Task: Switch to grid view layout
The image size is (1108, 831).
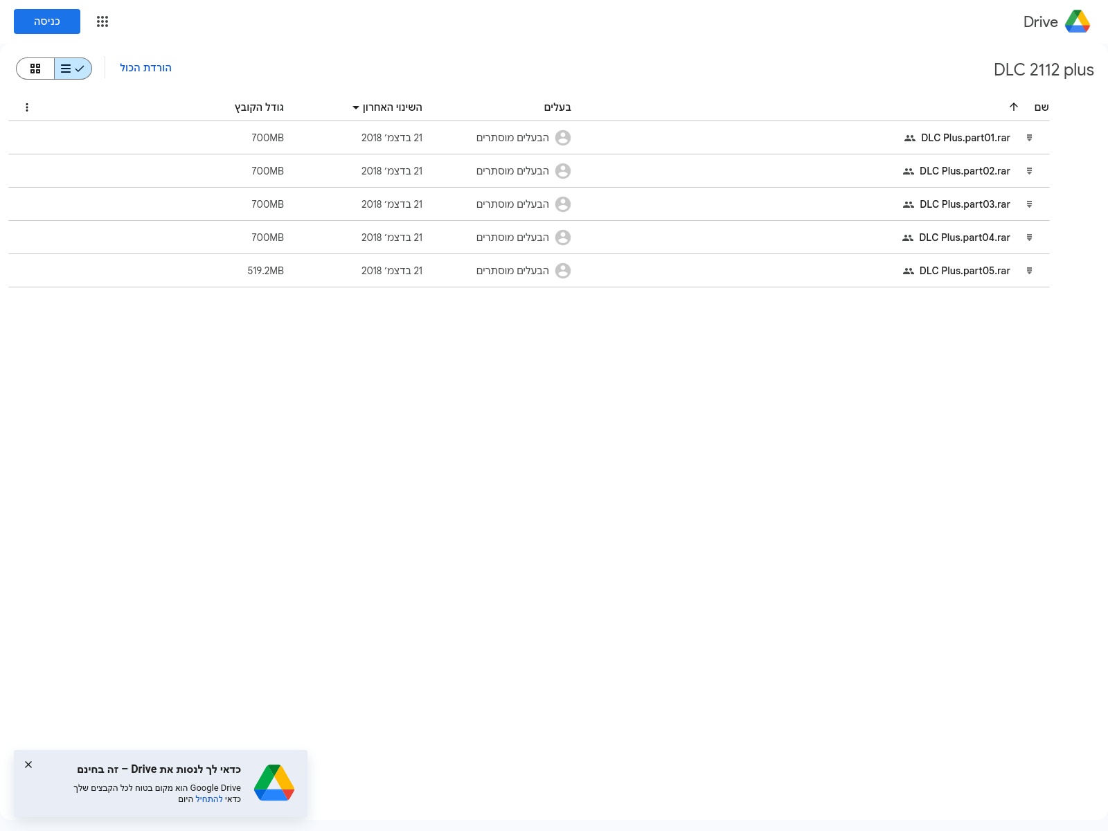Action: 35,69
